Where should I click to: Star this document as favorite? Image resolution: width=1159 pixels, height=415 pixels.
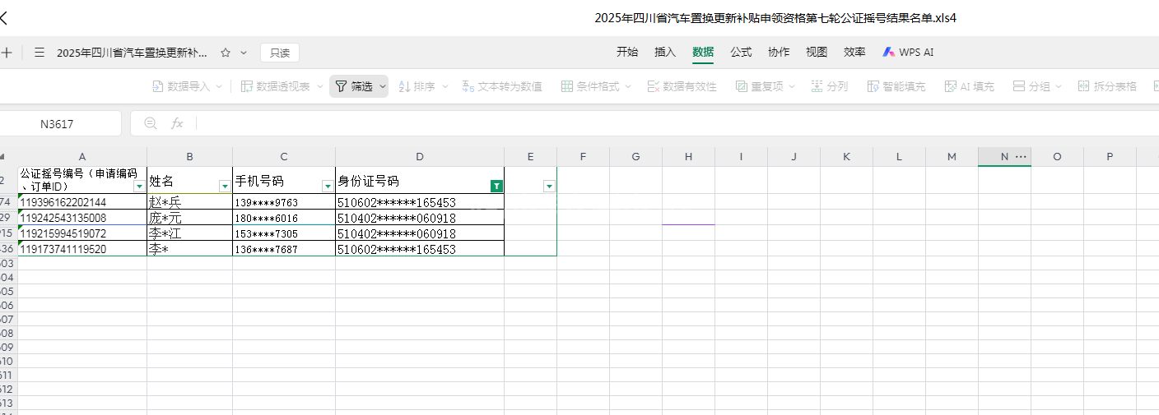(225, 53)
